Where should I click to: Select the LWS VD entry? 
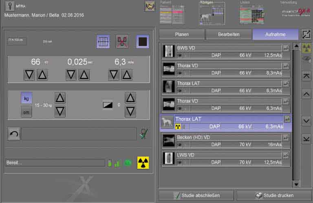pos(226,159)
